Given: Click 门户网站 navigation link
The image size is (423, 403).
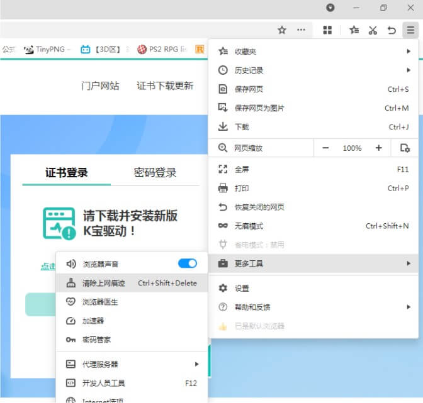Looking at the screenshot, I should pos(100,86).
